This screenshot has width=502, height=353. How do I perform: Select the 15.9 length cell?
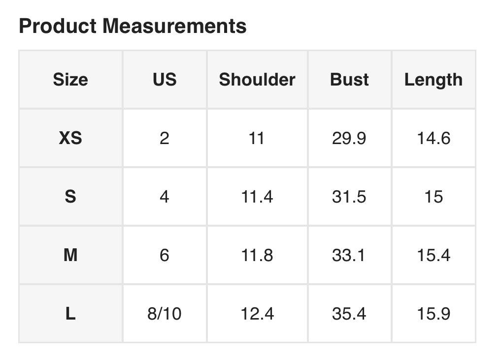click(x=434, y=314)
